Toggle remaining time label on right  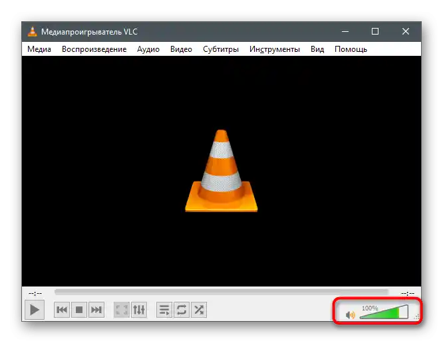point(407,294)
